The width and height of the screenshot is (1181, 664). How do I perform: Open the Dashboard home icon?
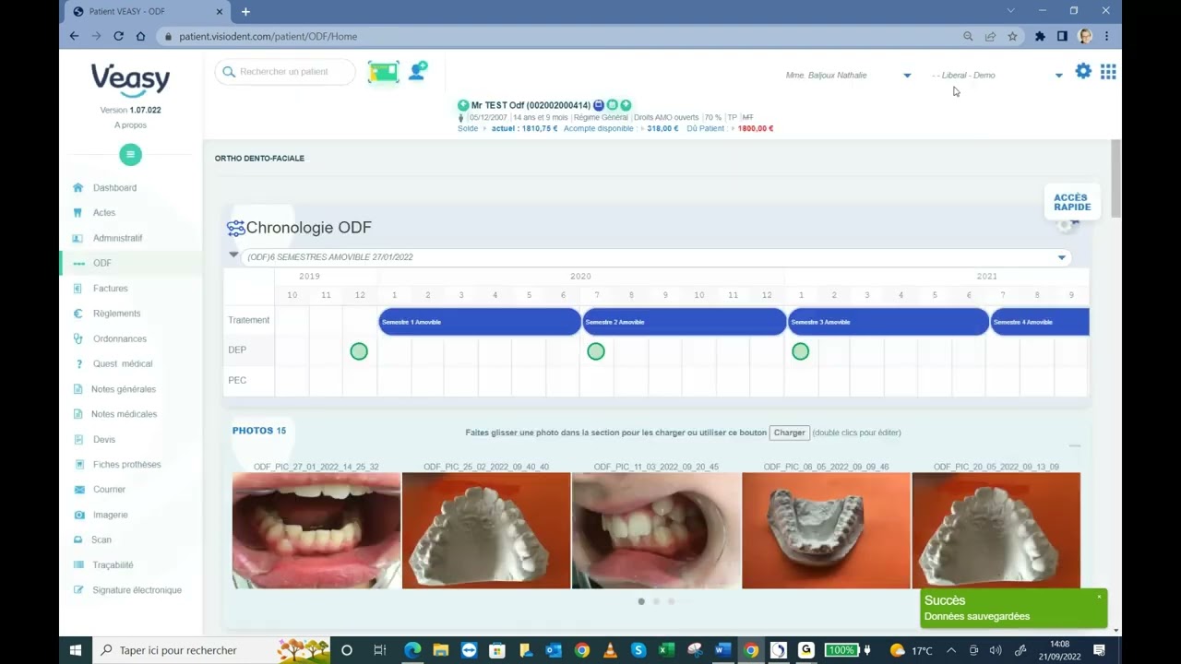pyautogui.click(x=78, y=187)
